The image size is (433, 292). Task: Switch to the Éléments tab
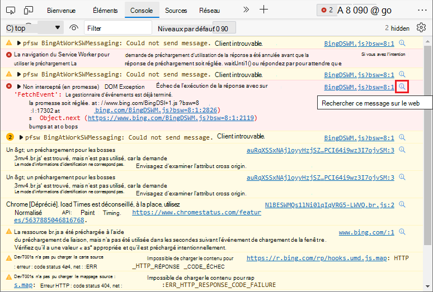tap(105, 11)
